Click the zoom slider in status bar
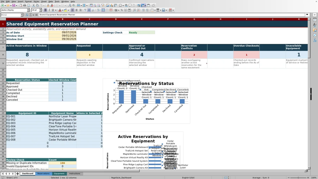Screen dimensions: 318x179 (298, 178)
